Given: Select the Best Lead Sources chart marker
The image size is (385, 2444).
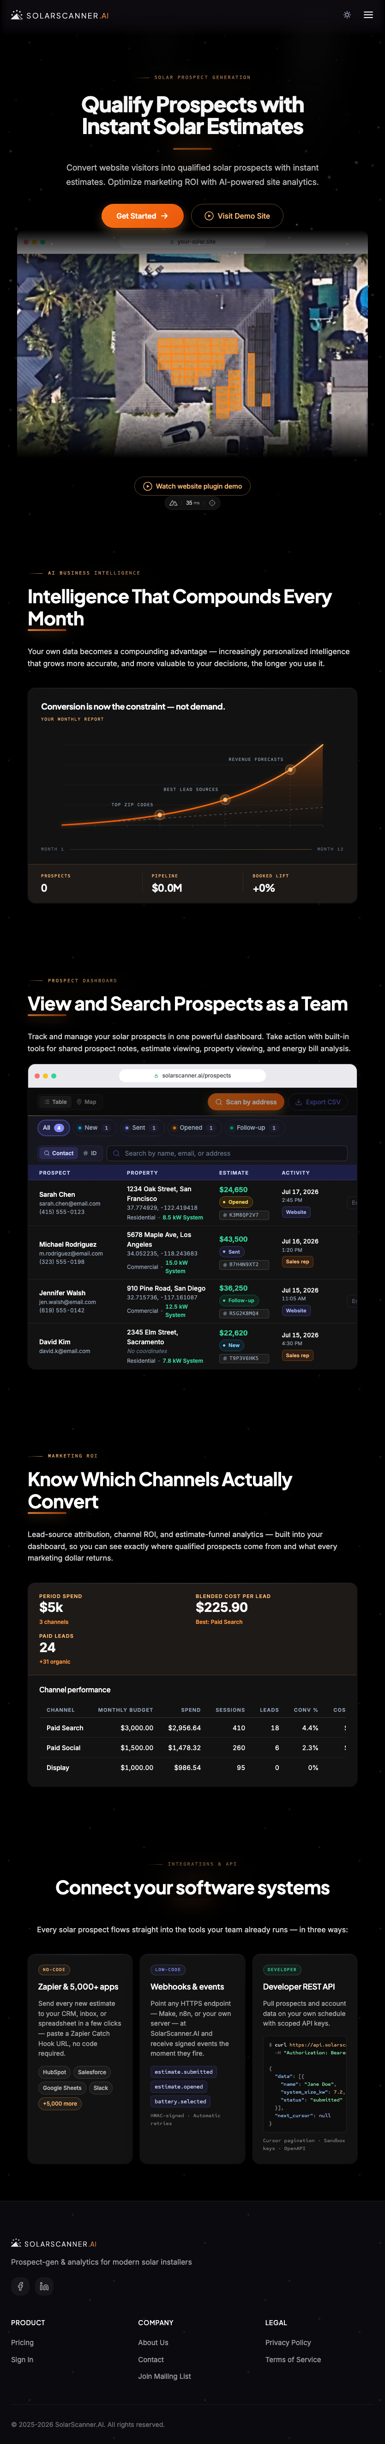Looking at the screenshot, I should [226, 800].
